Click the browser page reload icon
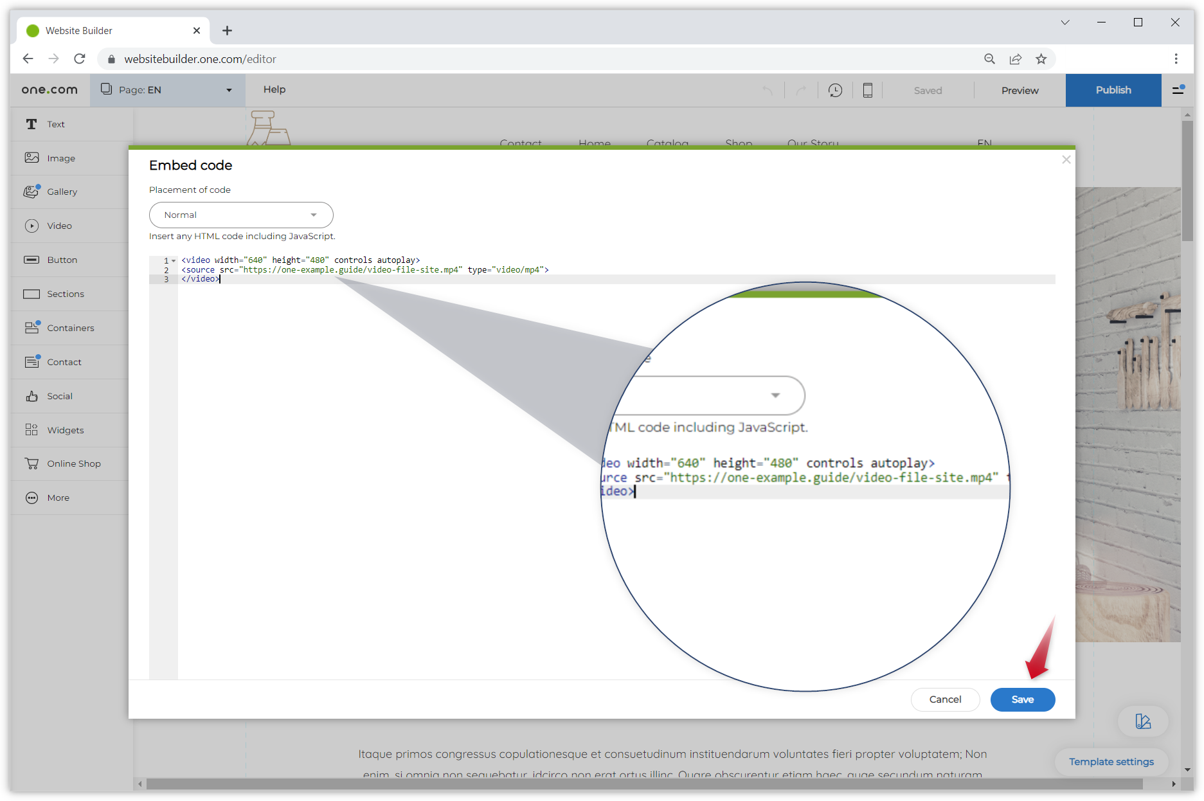 [x=80, y=59]
